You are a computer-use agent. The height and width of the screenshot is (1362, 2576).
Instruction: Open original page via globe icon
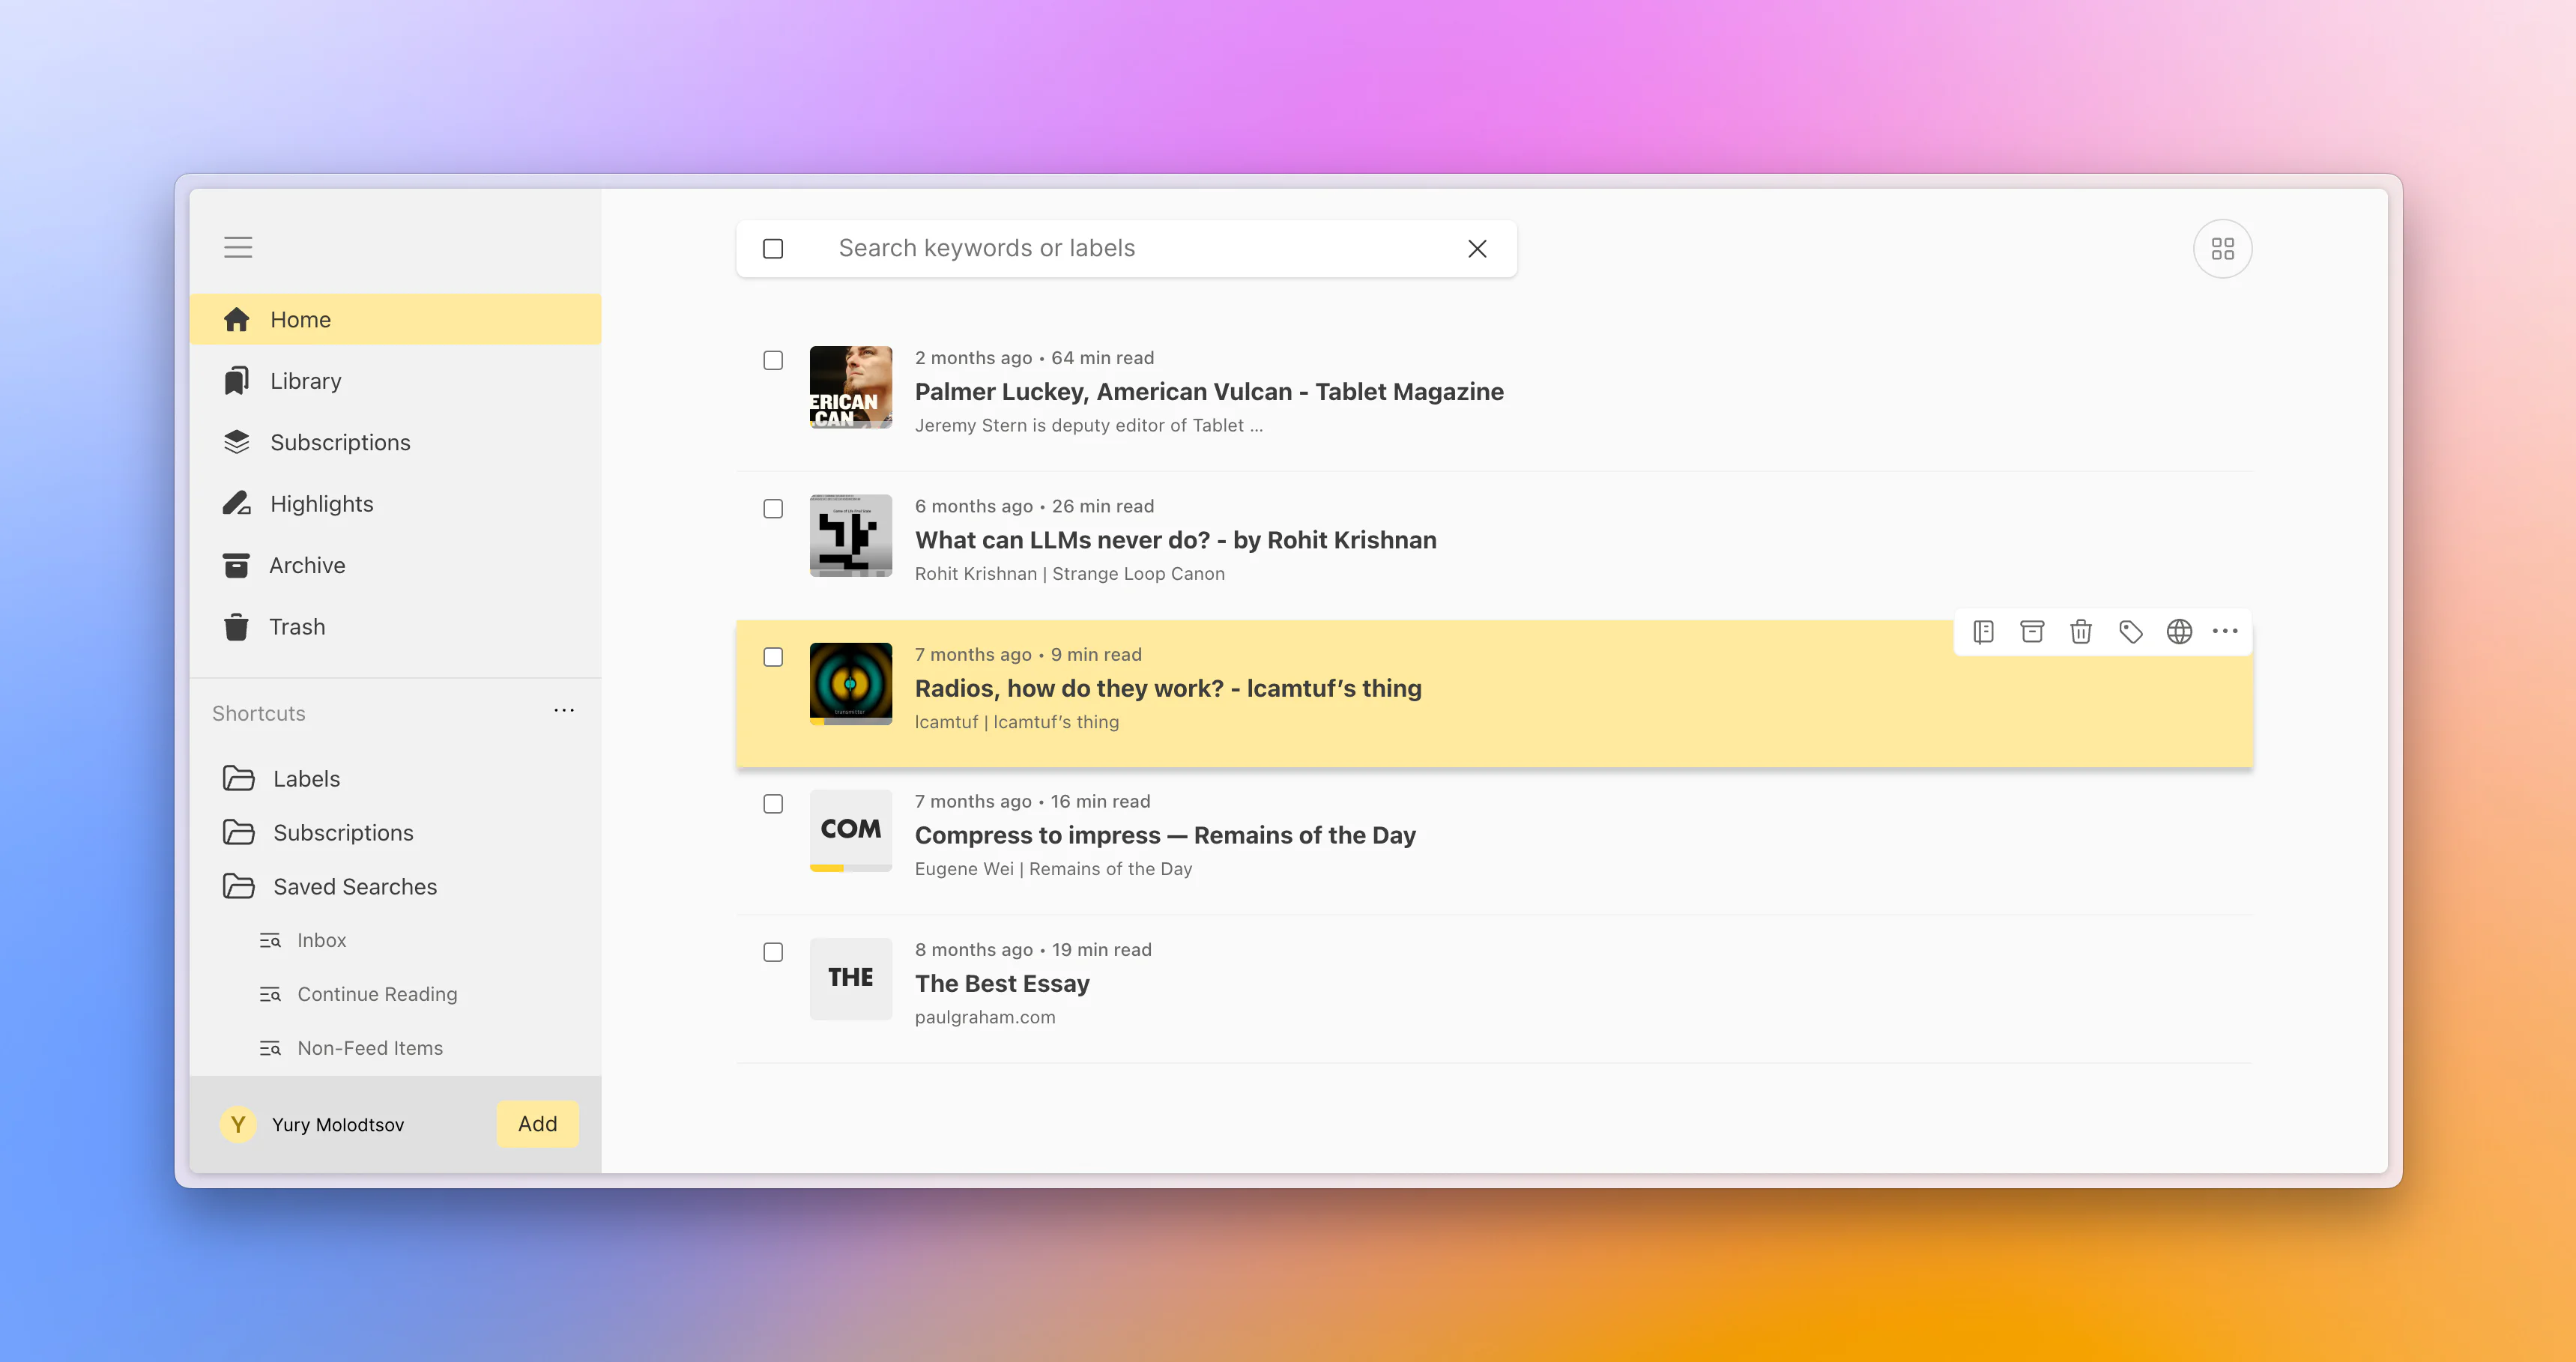point(2179,631)
